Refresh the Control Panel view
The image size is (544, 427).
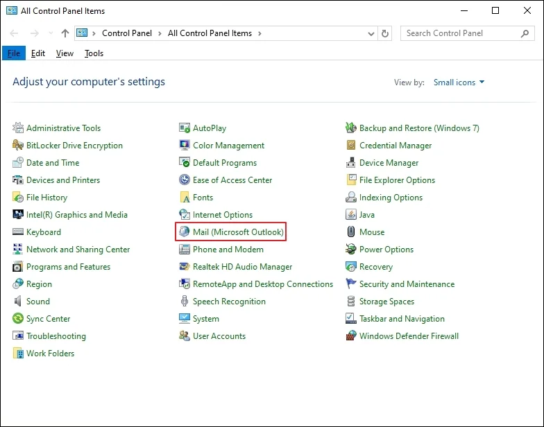[385, 33]
